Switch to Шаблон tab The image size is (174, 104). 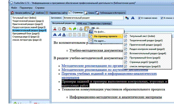(38, 13)
